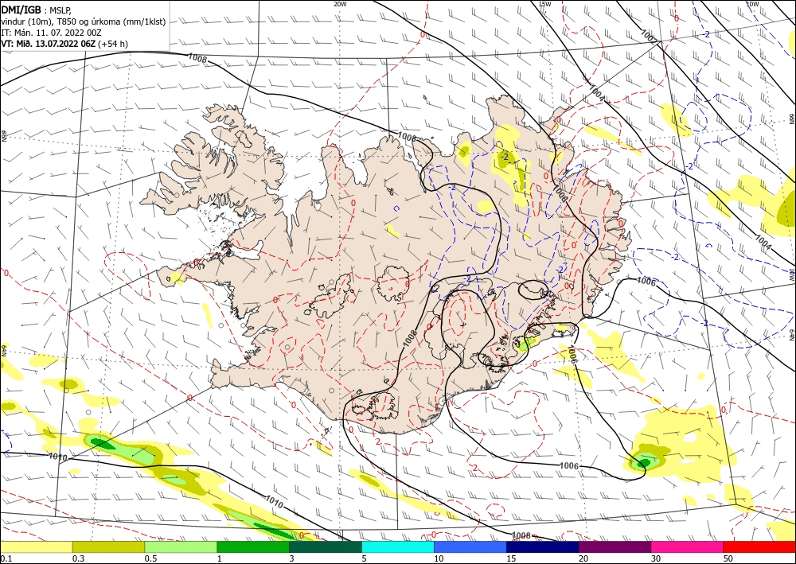Click the navy 15–20 mm legend swatch
Screen dimensions: 796x564
[543, 546]
